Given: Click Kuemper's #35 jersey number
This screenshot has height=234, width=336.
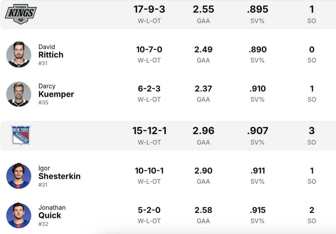Looking at the screenshot, I should click(43, 102).
